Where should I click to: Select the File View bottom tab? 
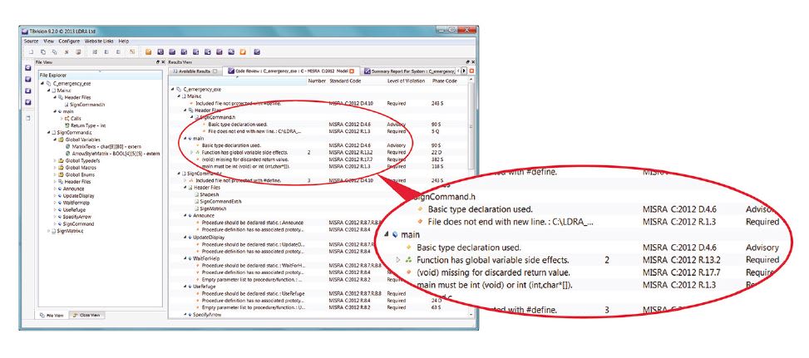click(x=51, y=315)
